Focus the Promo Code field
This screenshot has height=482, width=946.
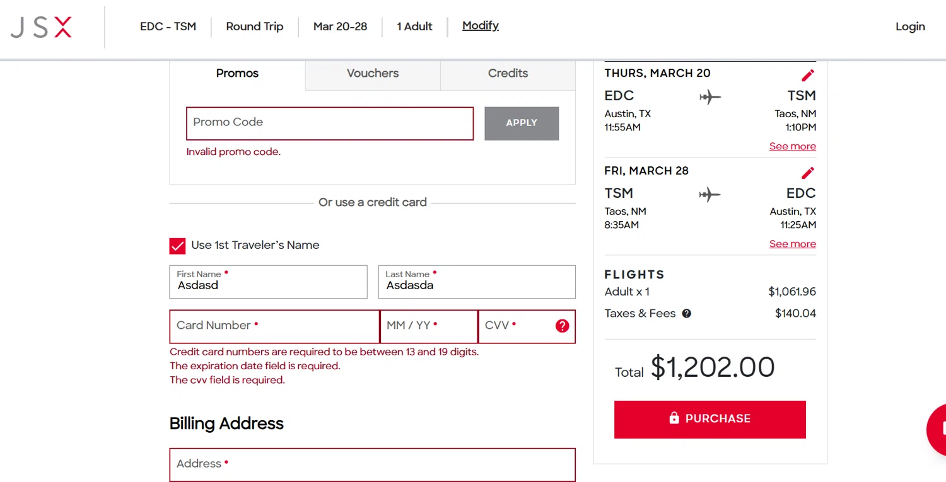point(329,123)
